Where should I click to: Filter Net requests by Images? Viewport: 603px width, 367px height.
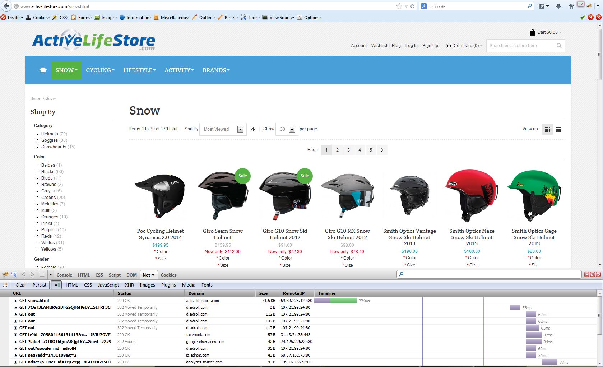click(147, 285)
